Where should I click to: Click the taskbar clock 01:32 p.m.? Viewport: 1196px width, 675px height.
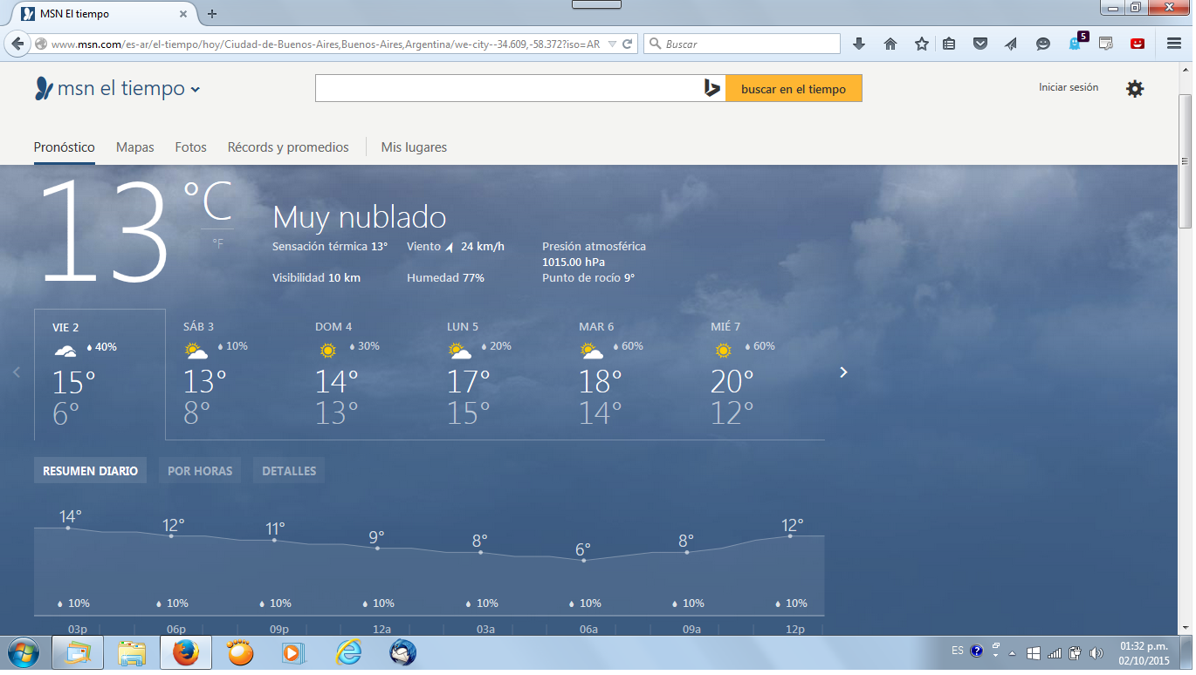[1144, 646]
